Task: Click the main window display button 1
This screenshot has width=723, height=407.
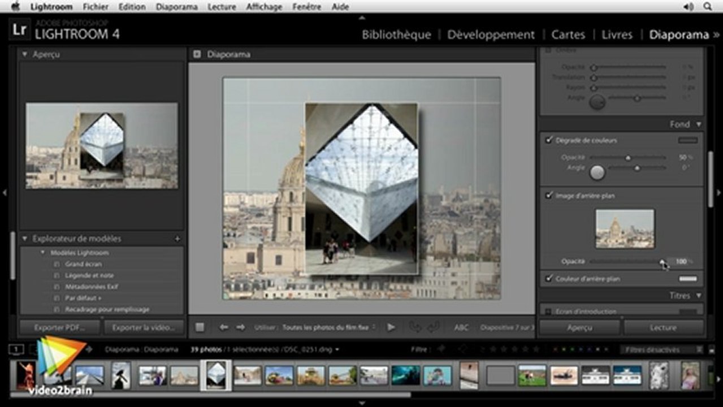Action: tap(16, 349)
